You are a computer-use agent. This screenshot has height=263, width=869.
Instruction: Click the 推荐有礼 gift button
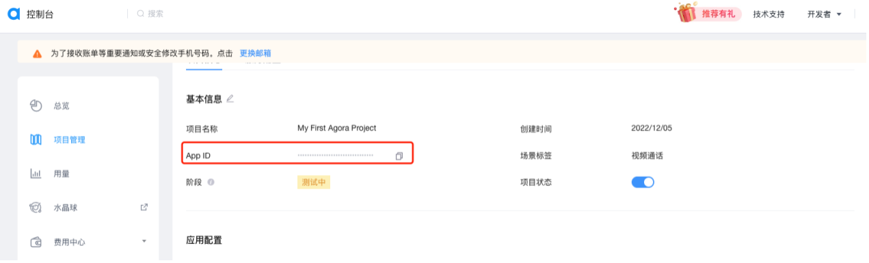709,14
